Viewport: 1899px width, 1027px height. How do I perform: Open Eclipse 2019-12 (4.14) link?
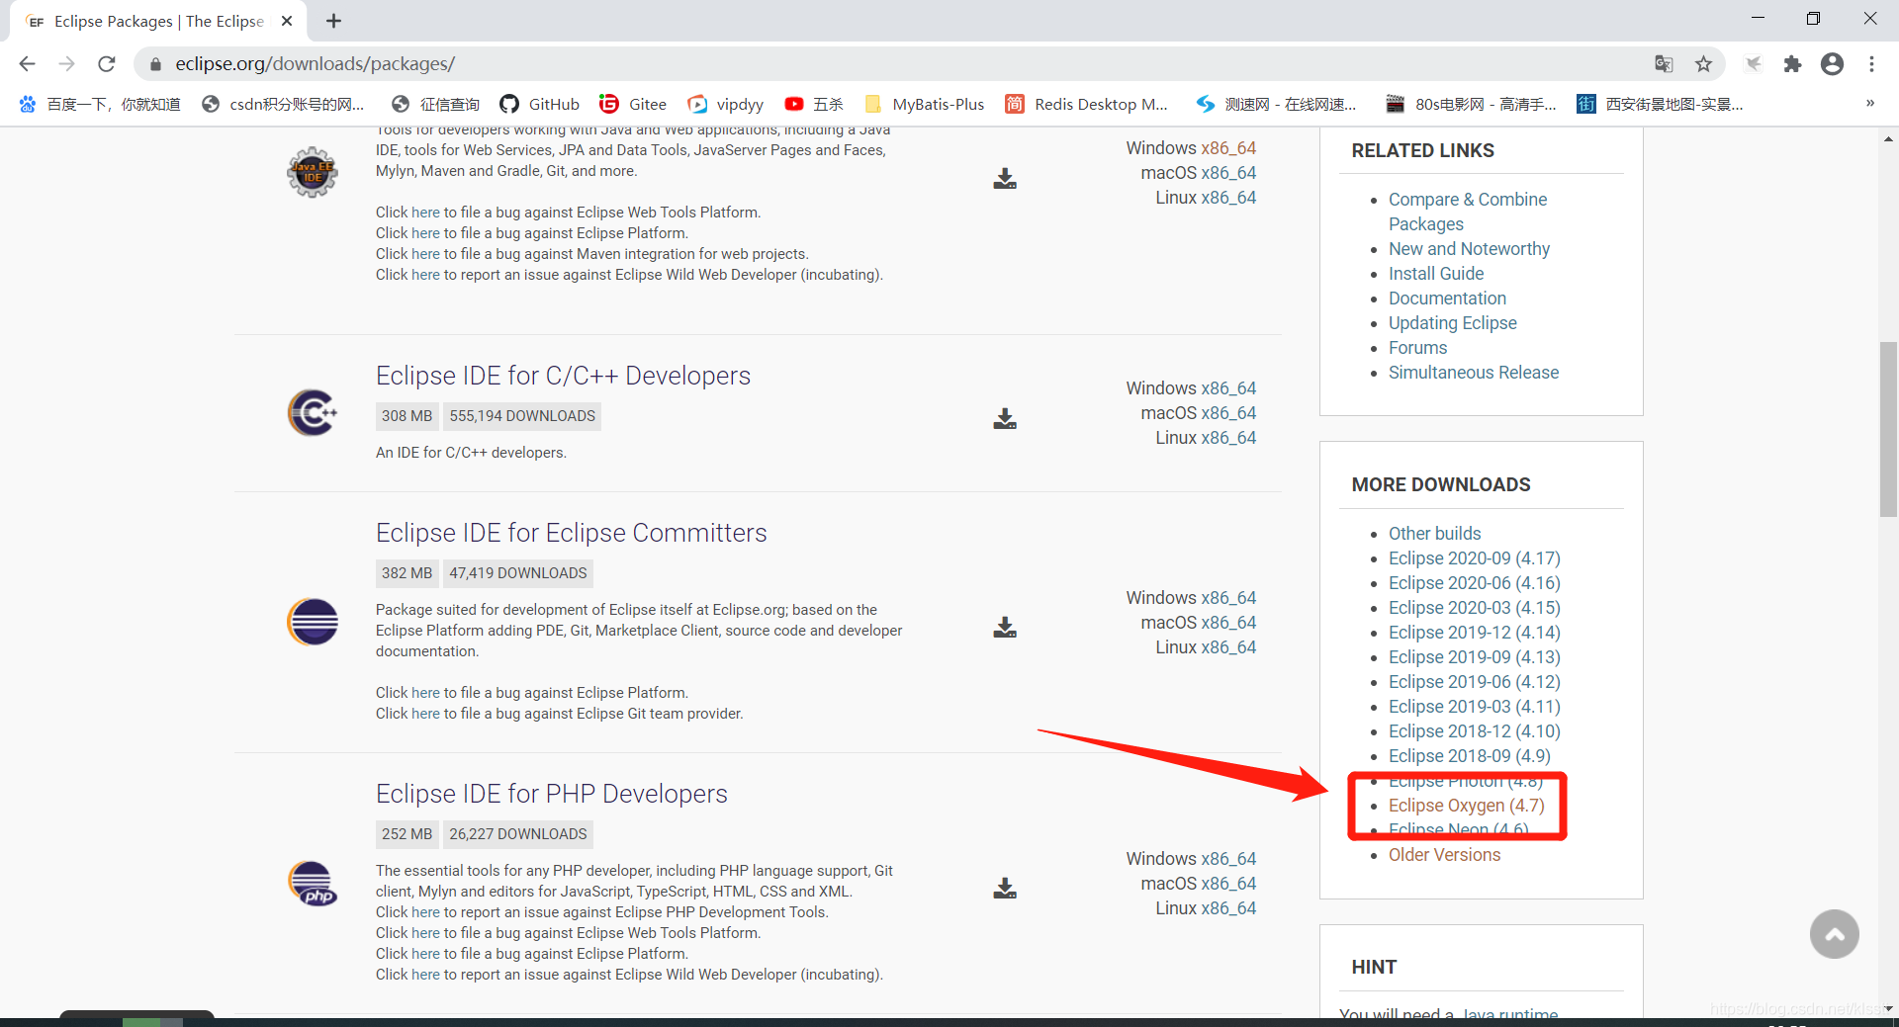click(1475, 633)
